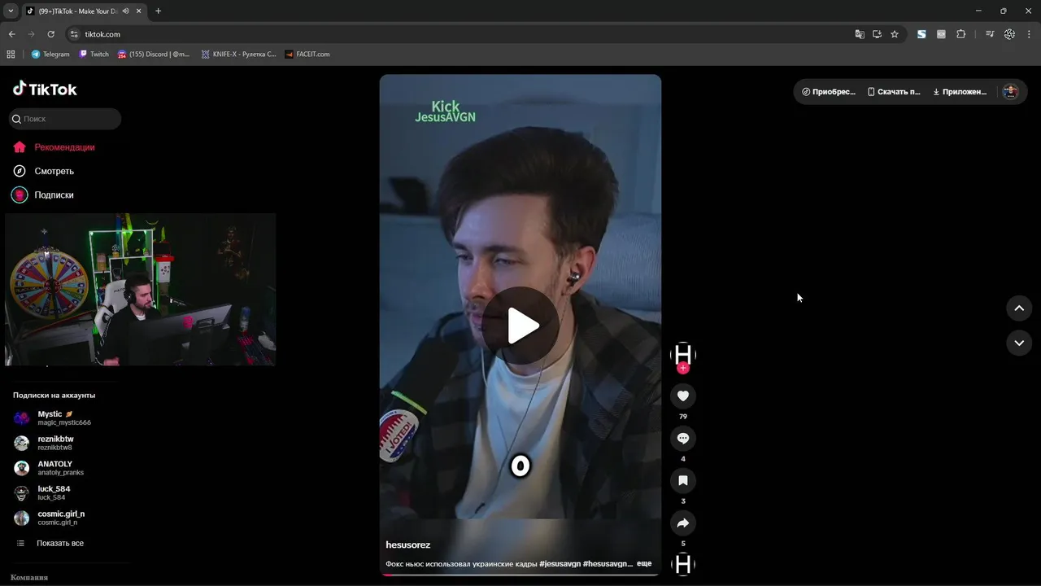This screenshot has width=1041, height=586.
Task: Open the media control music icon
Action: pyautogui.click(x=990, y=34)
